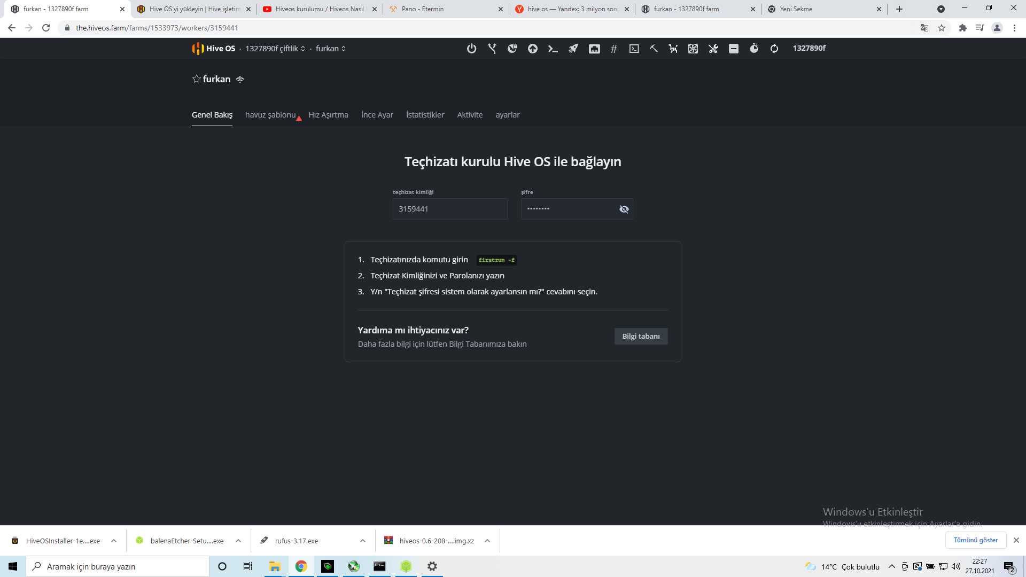Click the Hive OS logo
This screenshot has height=577, width=1026.
pos(214,49)
